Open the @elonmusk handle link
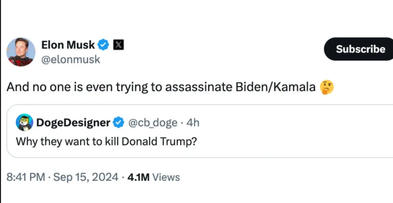 [x=71, y=59]
